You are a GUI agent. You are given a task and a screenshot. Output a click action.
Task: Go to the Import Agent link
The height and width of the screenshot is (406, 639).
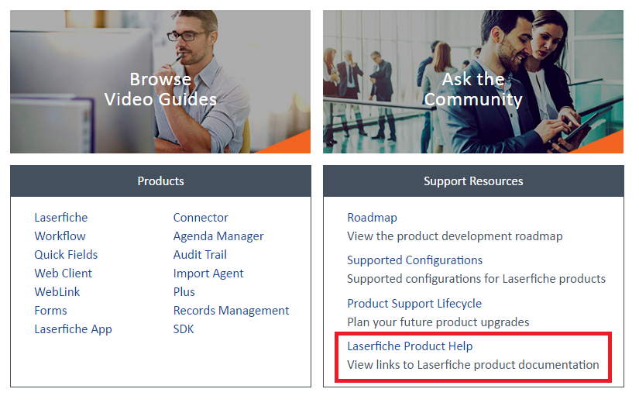click(x=208, y=274)
